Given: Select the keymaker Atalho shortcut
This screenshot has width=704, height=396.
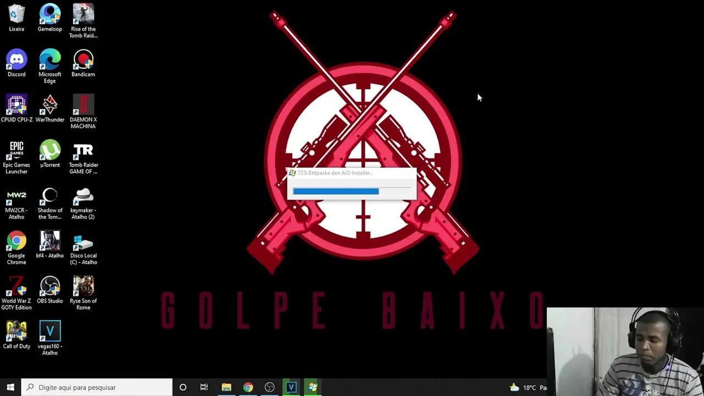Looking at the screenshot, I should click(83, 196).
